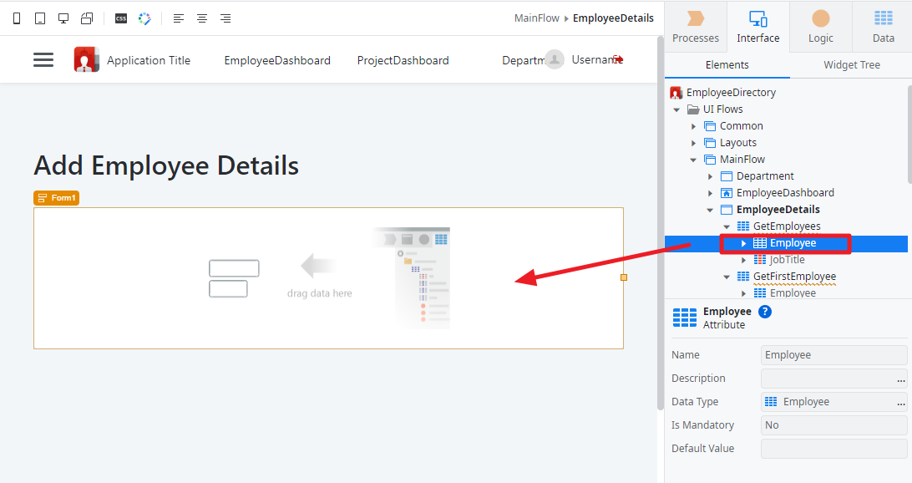The height and width of the screenshot is (483, 912).
Task: Select the Application Title text
Action: coord(149,60)
